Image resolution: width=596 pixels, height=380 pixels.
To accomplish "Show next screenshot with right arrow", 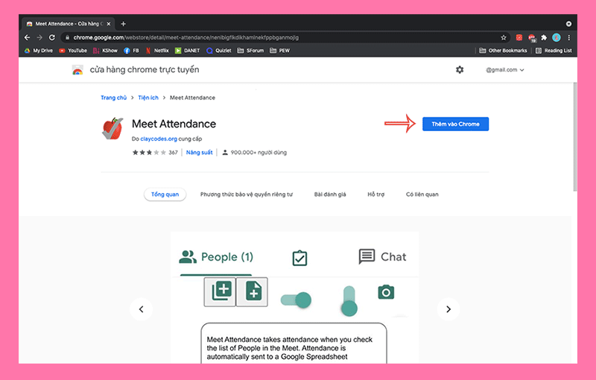I will coord(448,309).
